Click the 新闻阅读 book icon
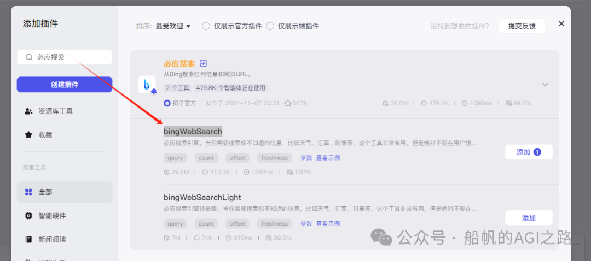This screenshot has height=261, width=591. tap(28, 239)
